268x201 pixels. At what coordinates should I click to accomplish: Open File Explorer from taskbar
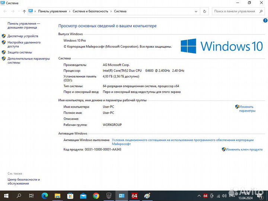click(x=57, y=196)
